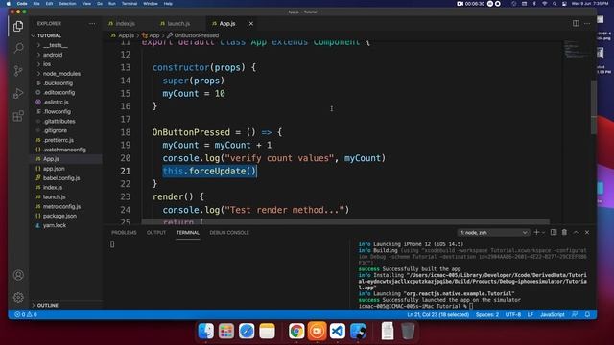Switch to the launch.js tab
The height and width of the screenshot is (345, 614).
(x=178, y=23)
